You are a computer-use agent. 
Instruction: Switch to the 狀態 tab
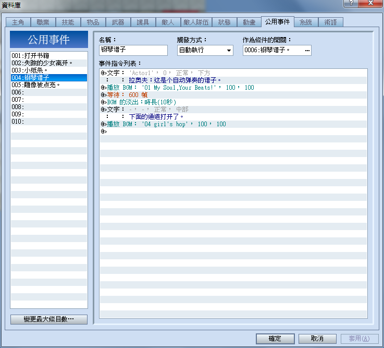click(225, 22)
